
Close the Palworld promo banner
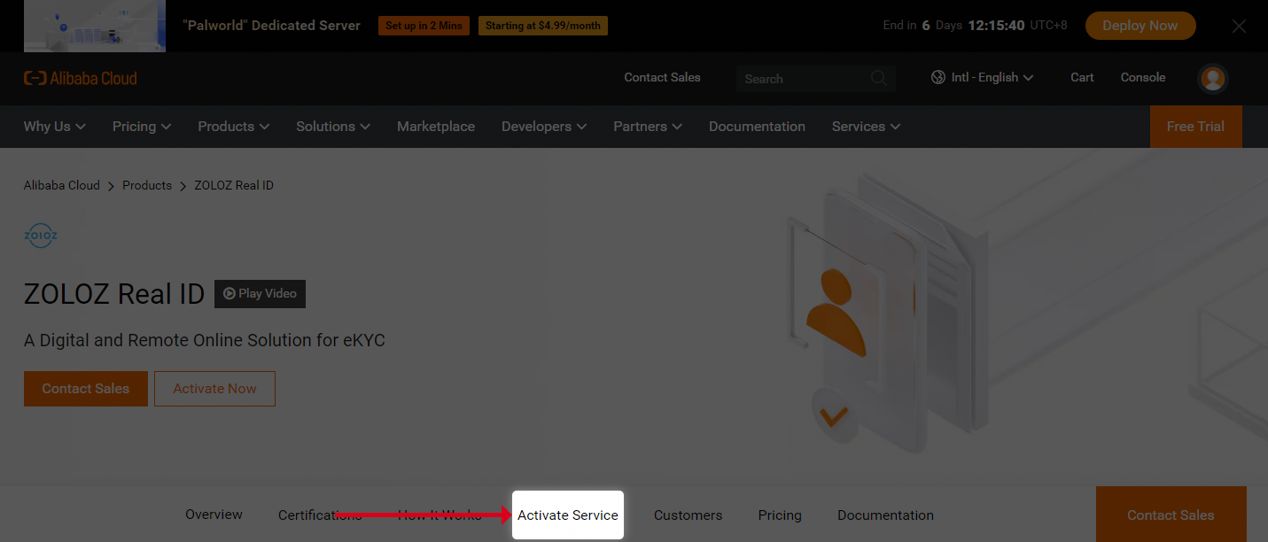point(1239,26)
